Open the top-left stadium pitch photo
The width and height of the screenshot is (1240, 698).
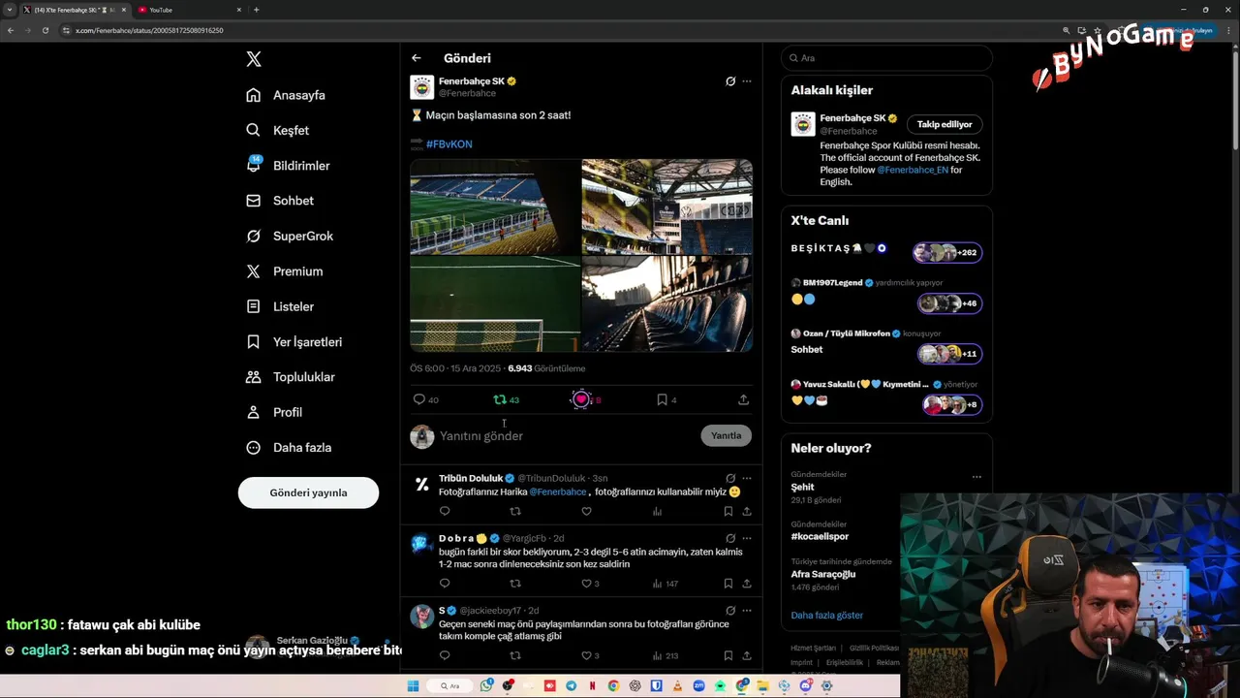(x=495, y=206)
